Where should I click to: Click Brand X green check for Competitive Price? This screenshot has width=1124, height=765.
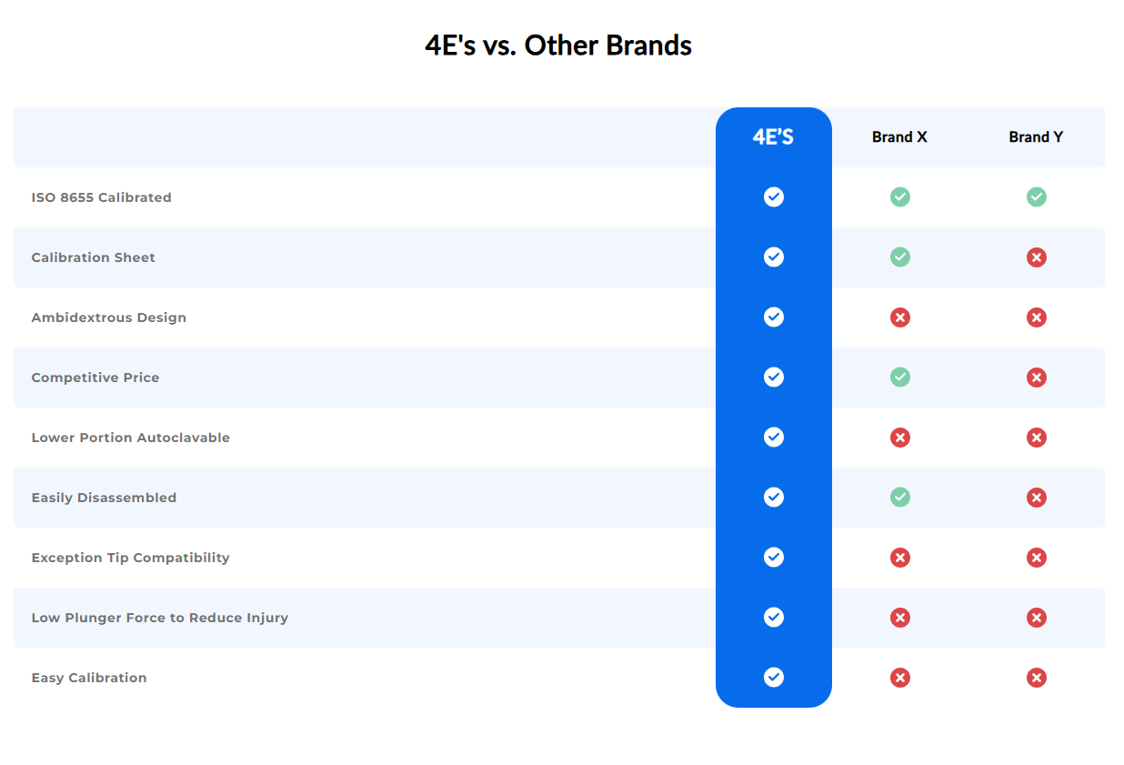coord(900,377)
